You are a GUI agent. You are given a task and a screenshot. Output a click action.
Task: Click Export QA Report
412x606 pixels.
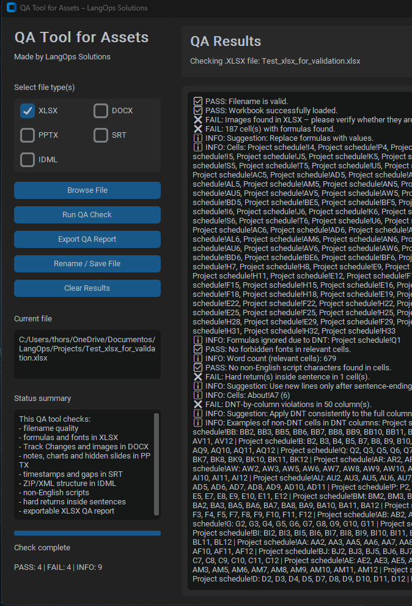click(87, 239)
